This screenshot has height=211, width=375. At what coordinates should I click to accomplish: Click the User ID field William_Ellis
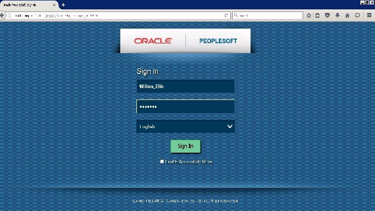[185, 86]
